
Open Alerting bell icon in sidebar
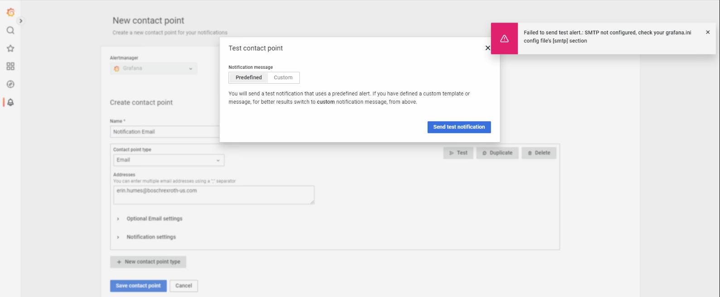(10, 102)
